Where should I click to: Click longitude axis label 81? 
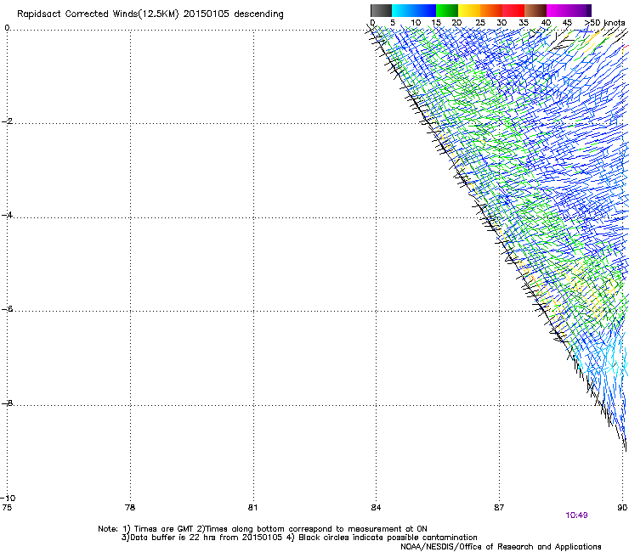tap(252, 508)
